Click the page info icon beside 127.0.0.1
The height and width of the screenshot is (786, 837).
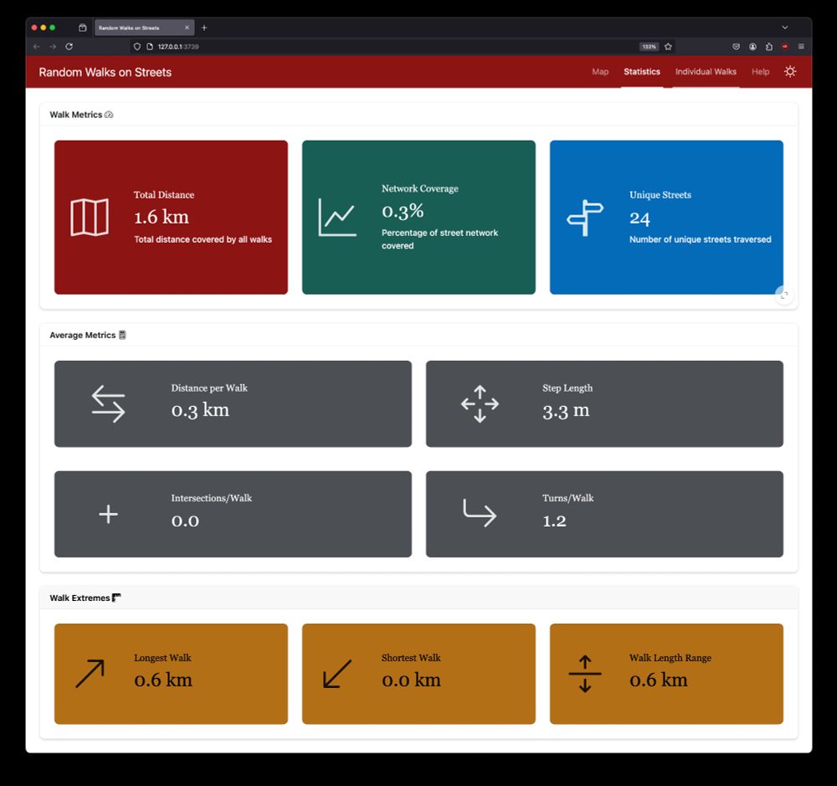pyautogui.click(x=150, y=46)
